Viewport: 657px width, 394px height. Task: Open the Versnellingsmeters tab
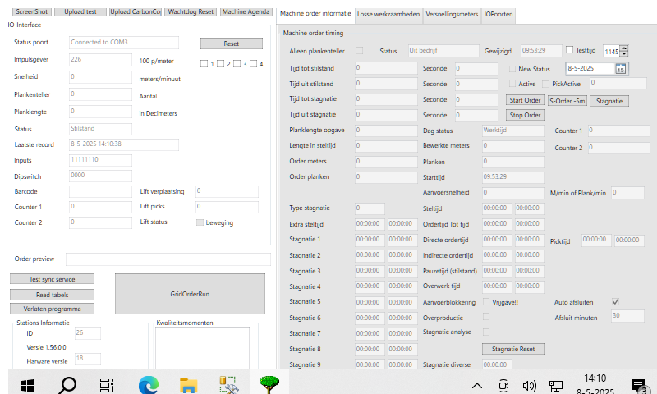tap(450, 14)
